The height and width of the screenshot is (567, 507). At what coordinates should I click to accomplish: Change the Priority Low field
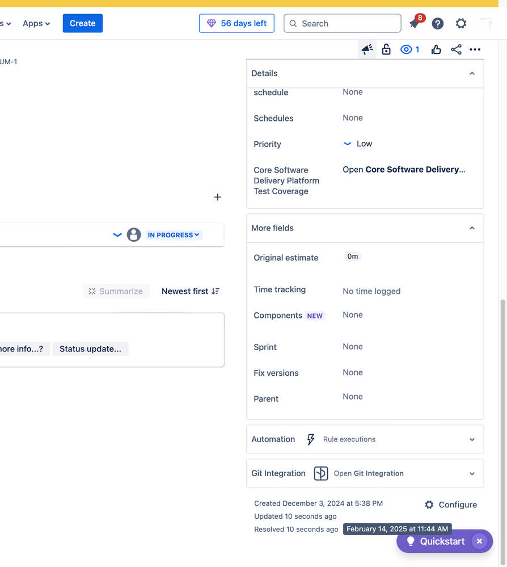coord(357,144)
